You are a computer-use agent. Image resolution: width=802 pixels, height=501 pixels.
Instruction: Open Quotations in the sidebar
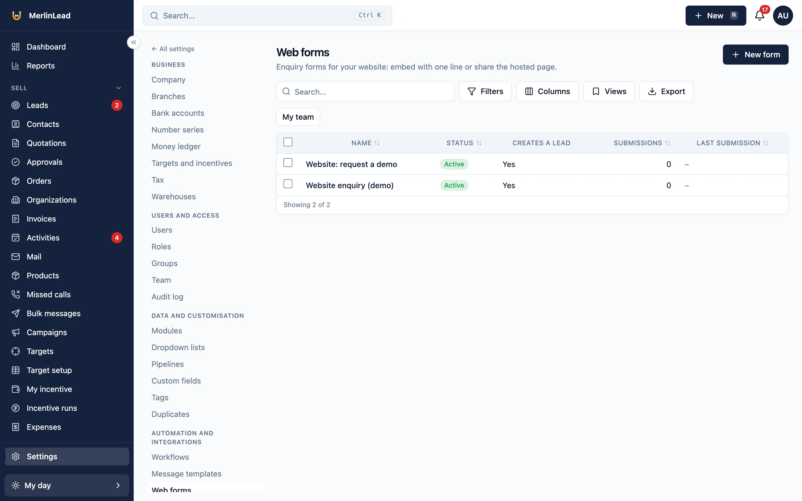[x=67, y=143]
